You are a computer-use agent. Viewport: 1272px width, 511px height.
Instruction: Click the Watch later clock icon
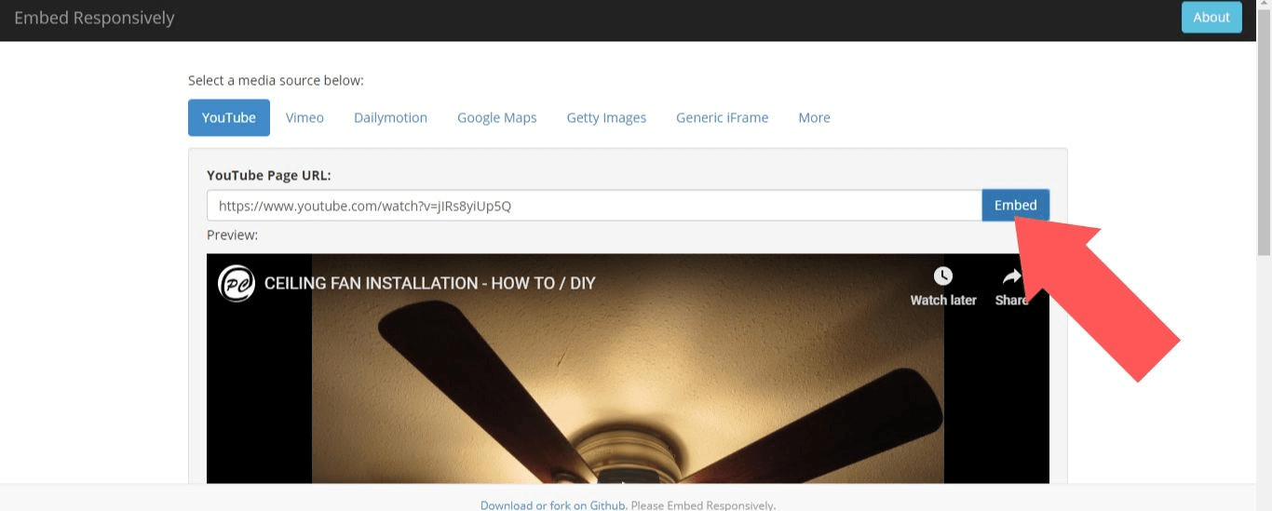943,276
